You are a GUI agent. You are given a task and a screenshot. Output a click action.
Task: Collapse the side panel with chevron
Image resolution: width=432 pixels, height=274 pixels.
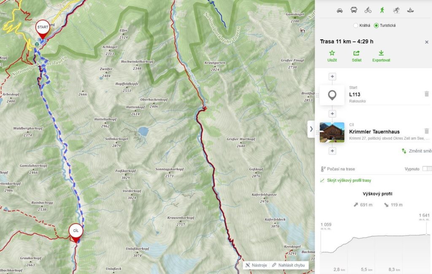[311, 129]
